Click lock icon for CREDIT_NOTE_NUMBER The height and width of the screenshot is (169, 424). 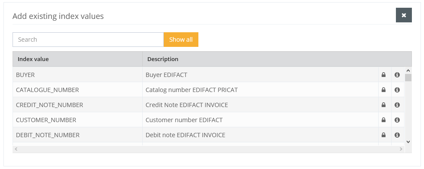pyautogui.click(x=383, y=105)
